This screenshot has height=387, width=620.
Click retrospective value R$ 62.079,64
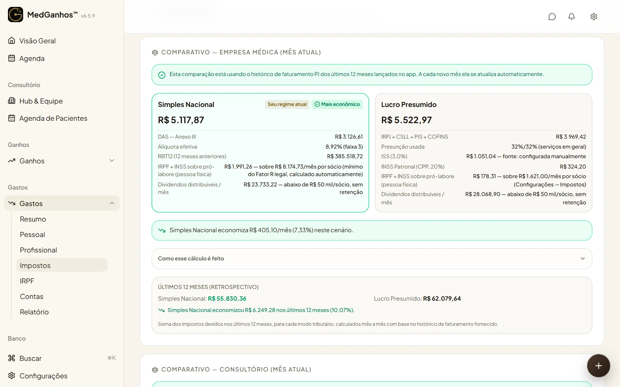pos(442,299)
